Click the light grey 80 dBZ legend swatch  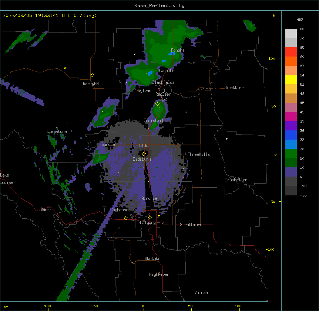click(291, 34)
